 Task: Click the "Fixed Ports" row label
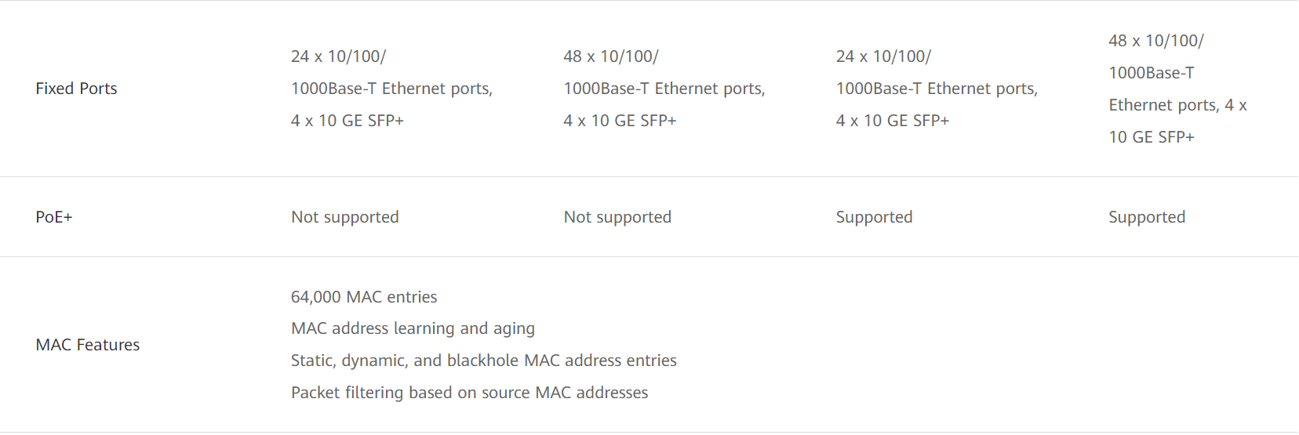(x=76, y=89)
